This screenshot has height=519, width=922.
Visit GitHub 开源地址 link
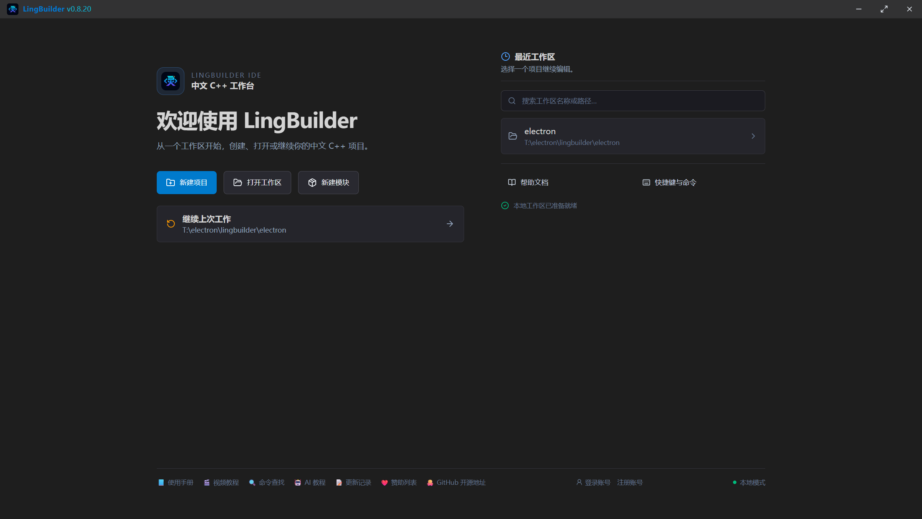tap(456, 482)
